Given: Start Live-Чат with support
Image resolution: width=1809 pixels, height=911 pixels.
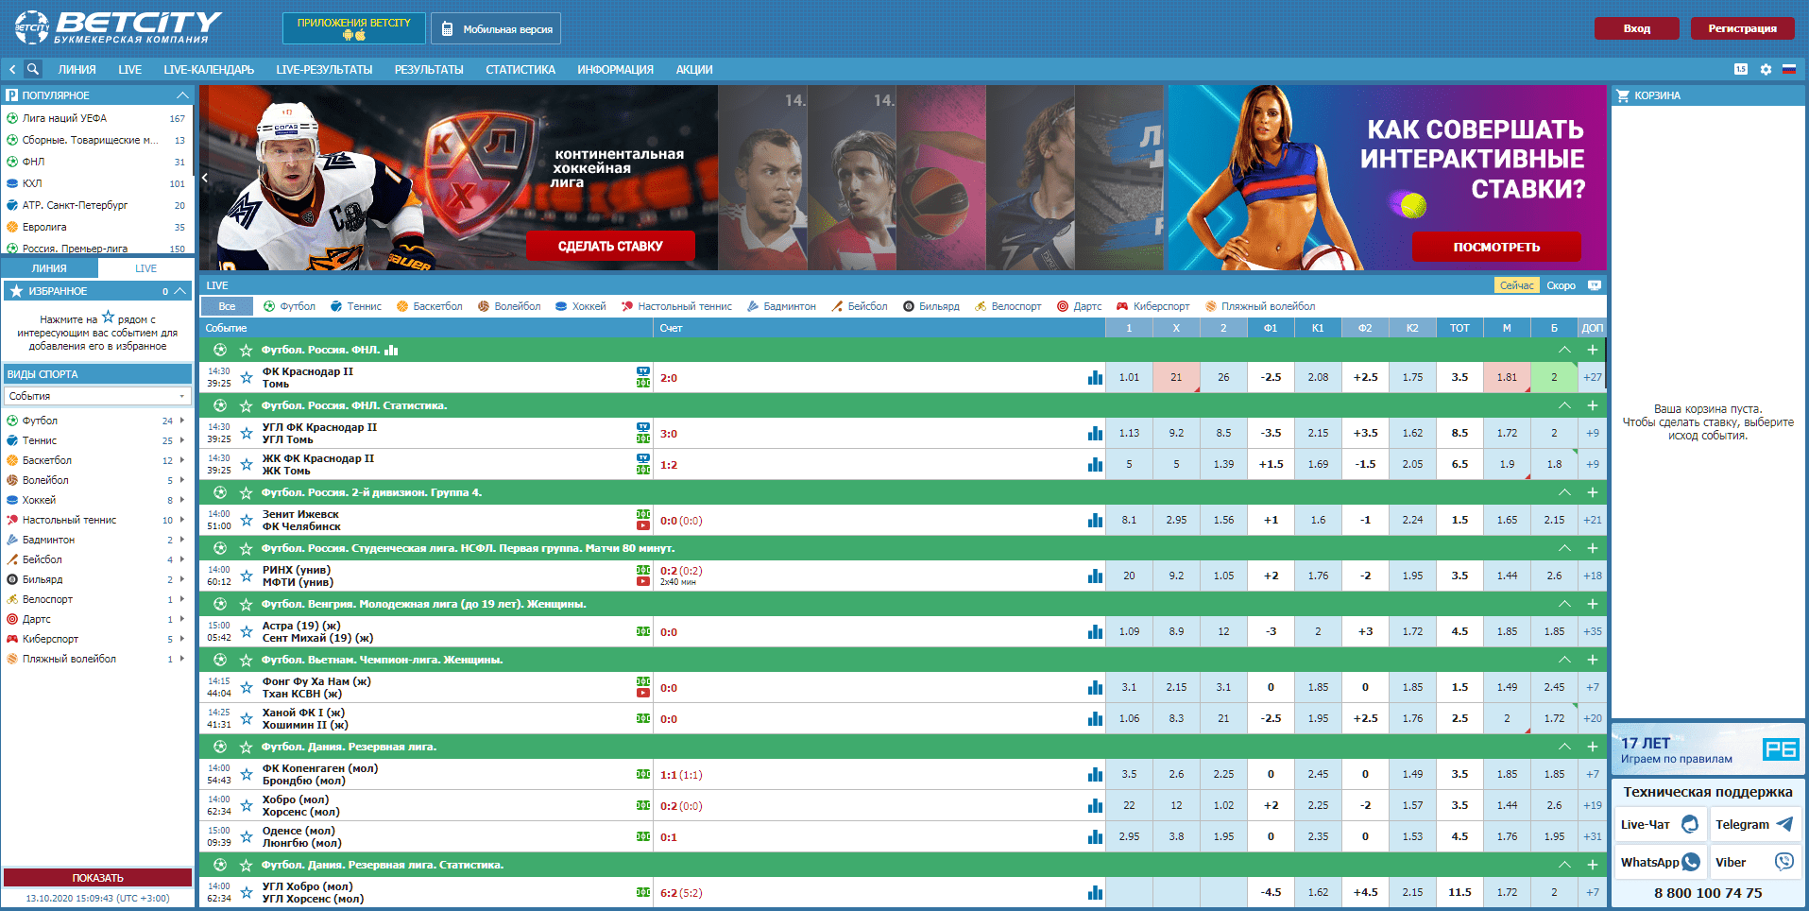Looking at the screenshot, I should 1660,824.
